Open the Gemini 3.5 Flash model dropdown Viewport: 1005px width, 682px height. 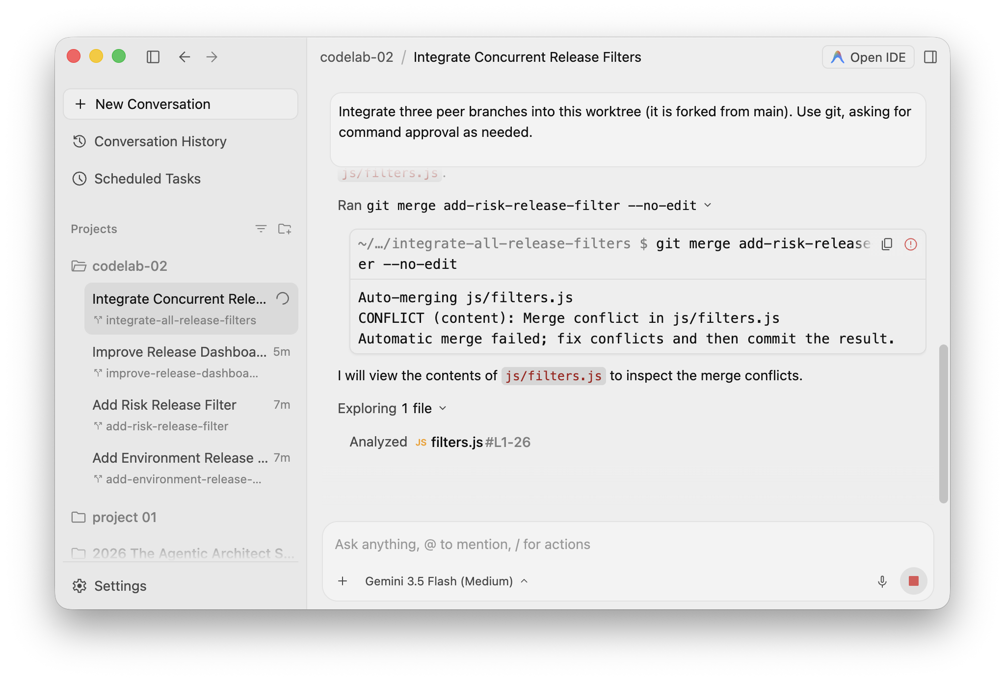point(447,581)
